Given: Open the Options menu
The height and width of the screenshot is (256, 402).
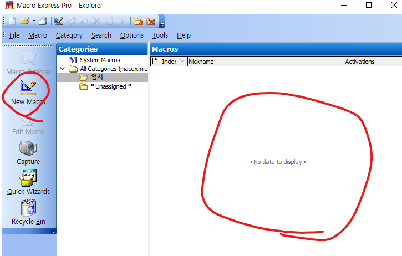Looking at the screenshot, I should pyautogui.click(x=132, y=35).
